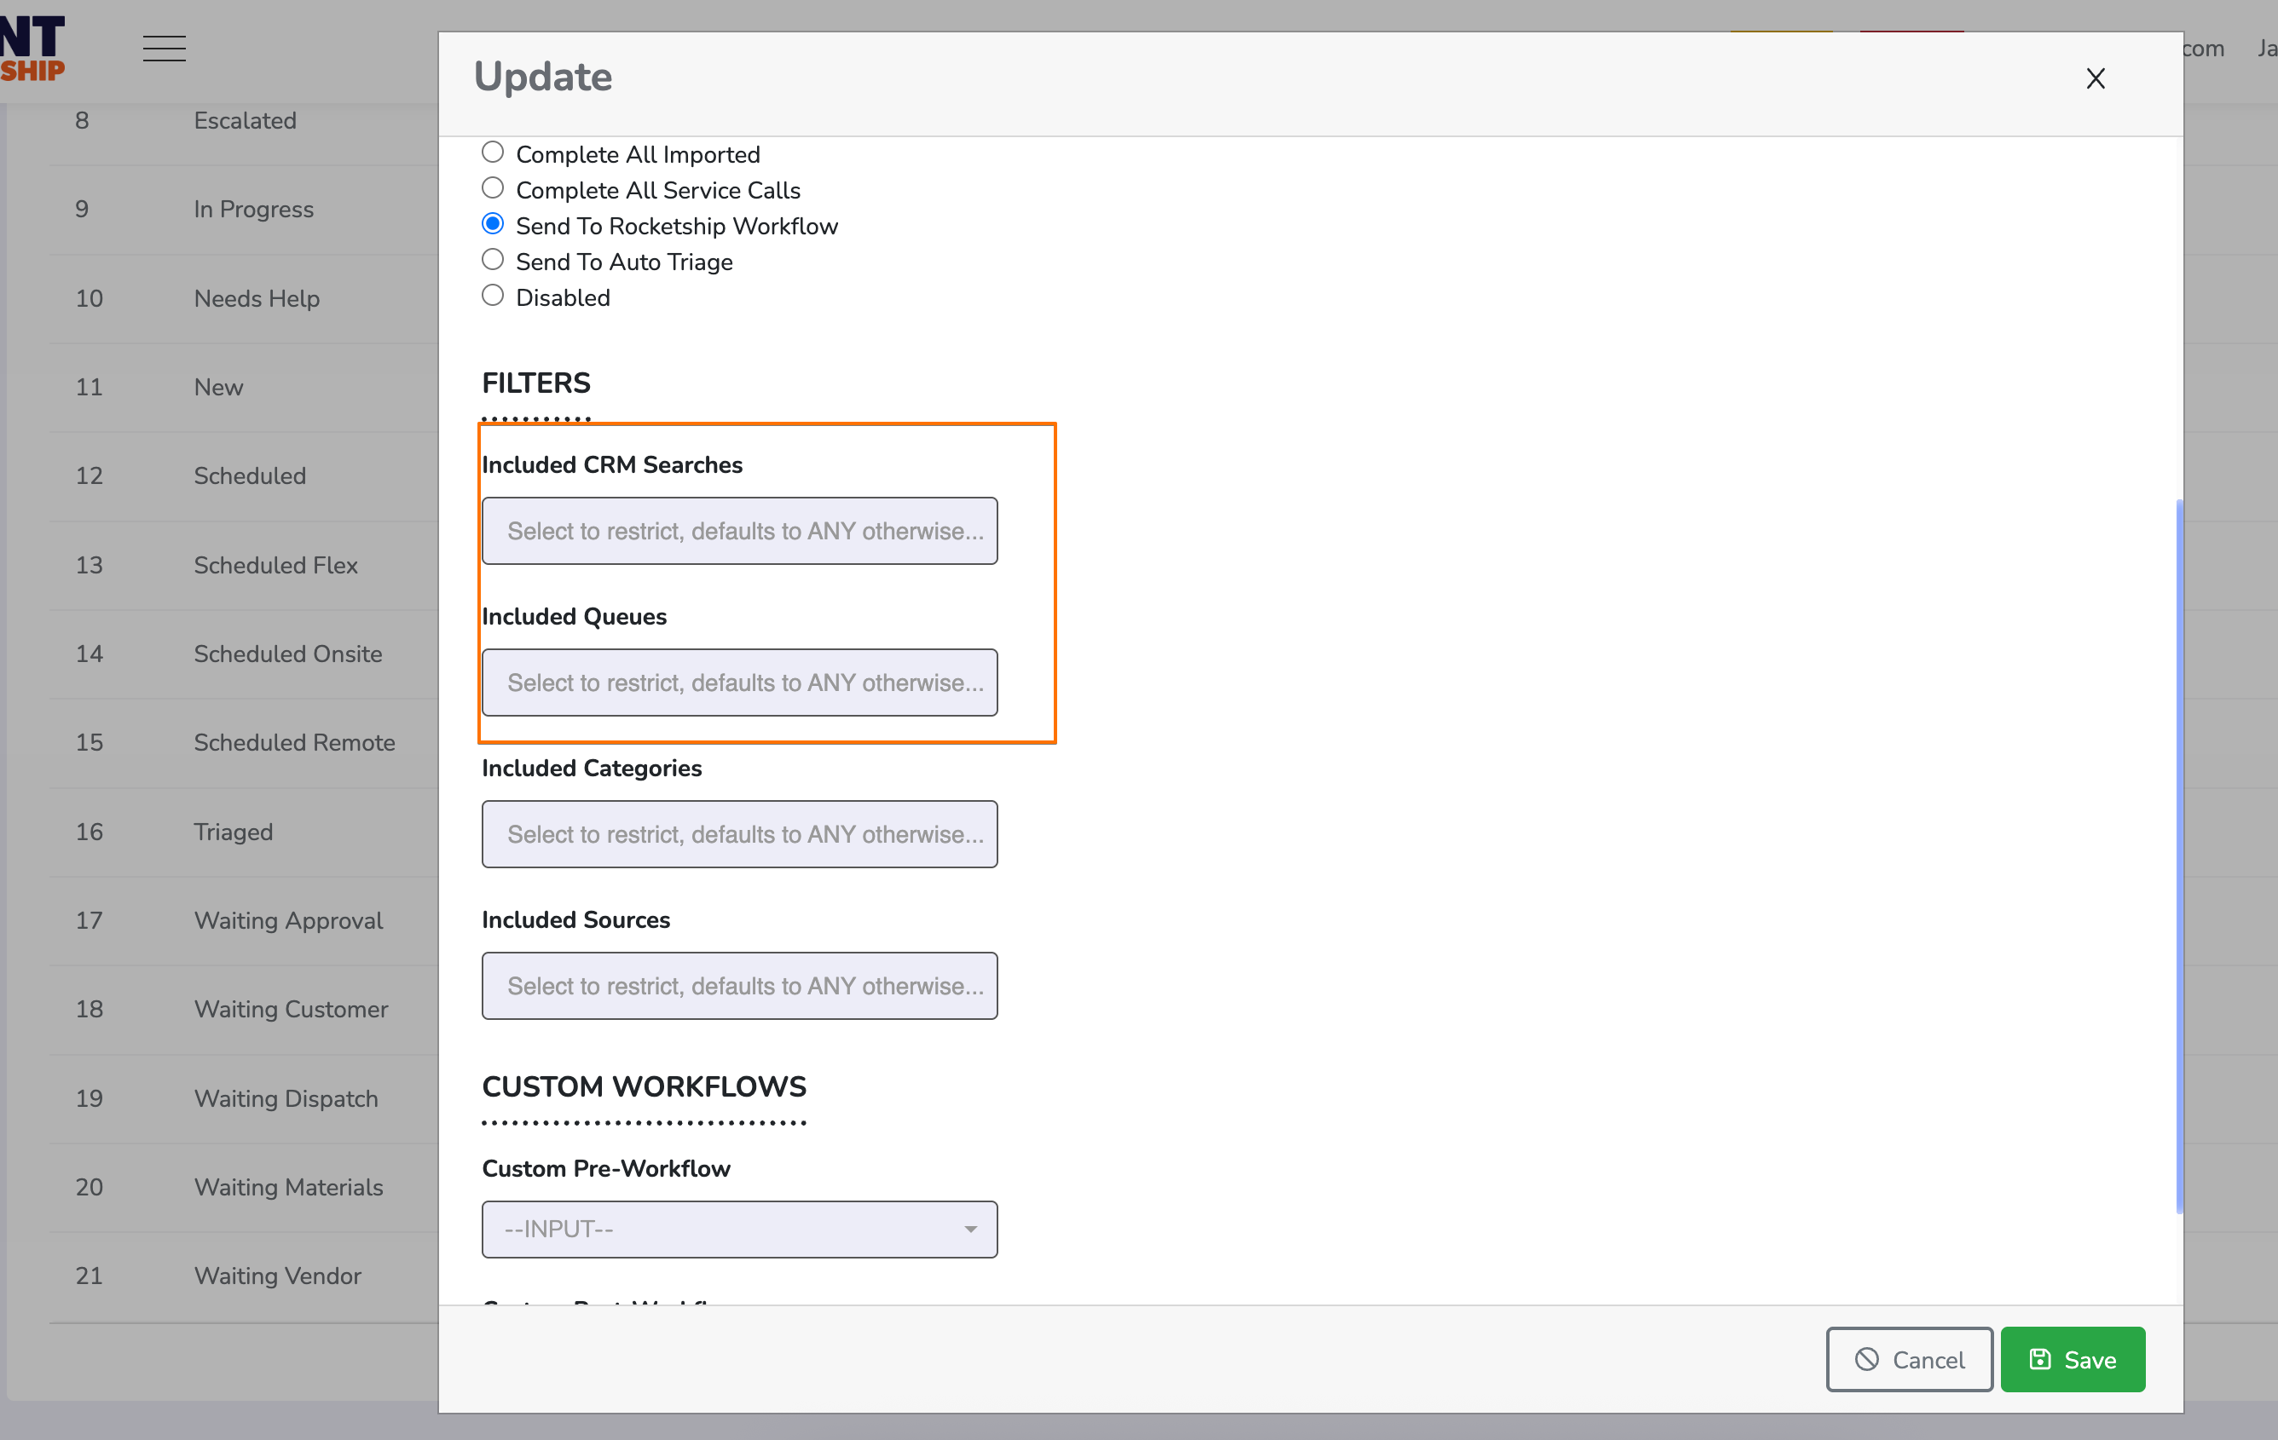Click the Waiting Customer status row

tap(291, 1009)
